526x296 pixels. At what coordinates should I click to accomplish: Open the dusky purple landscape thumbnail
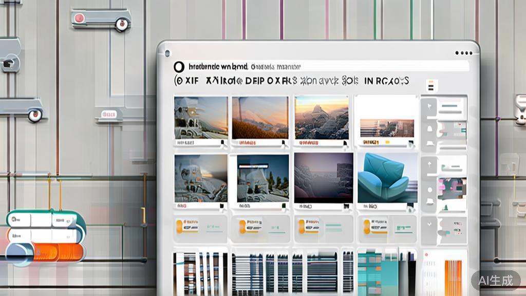pos(324,178)
